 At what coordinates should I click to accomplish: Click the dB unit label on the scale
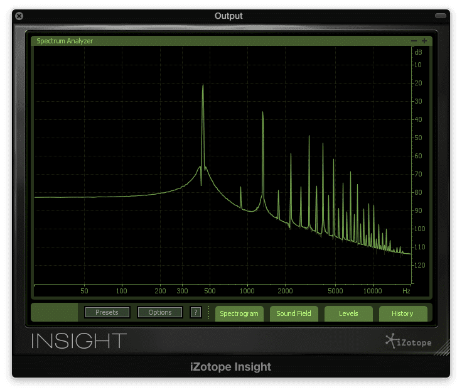coord(418,52)
